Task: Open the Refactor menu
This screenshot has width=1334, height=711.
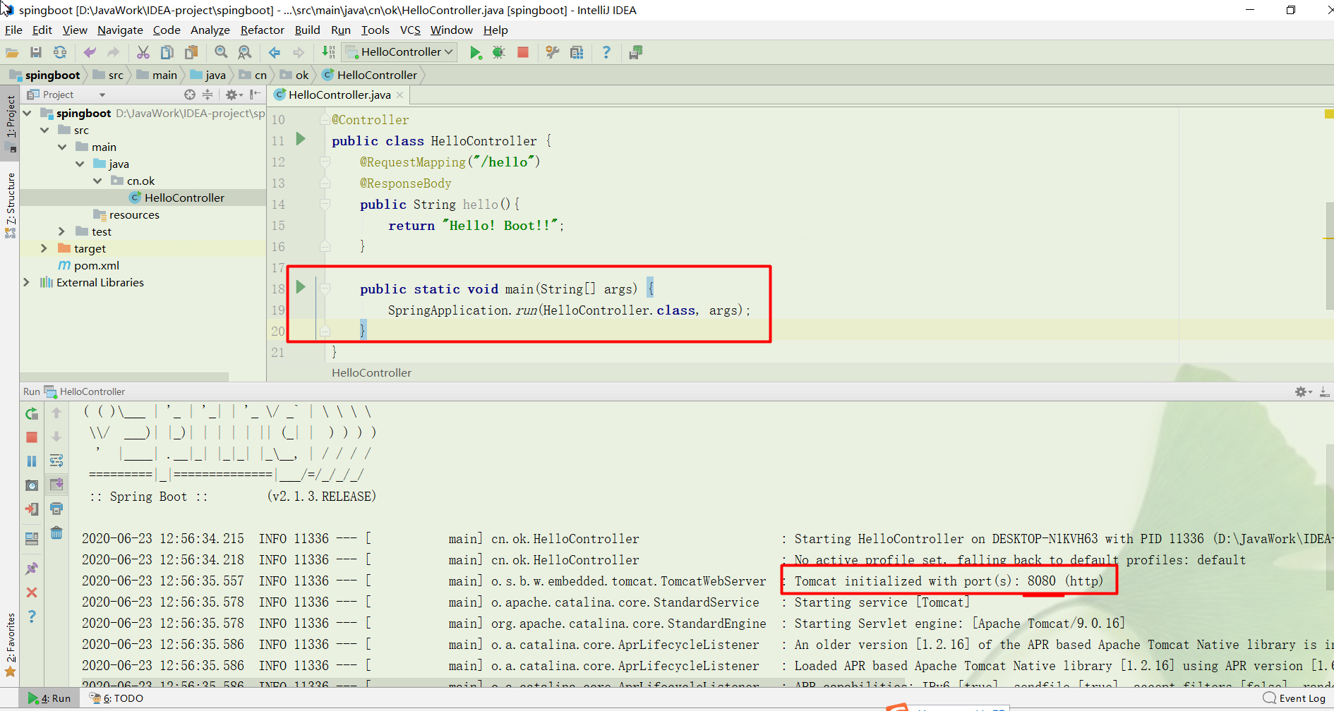Action: [262, 30]
